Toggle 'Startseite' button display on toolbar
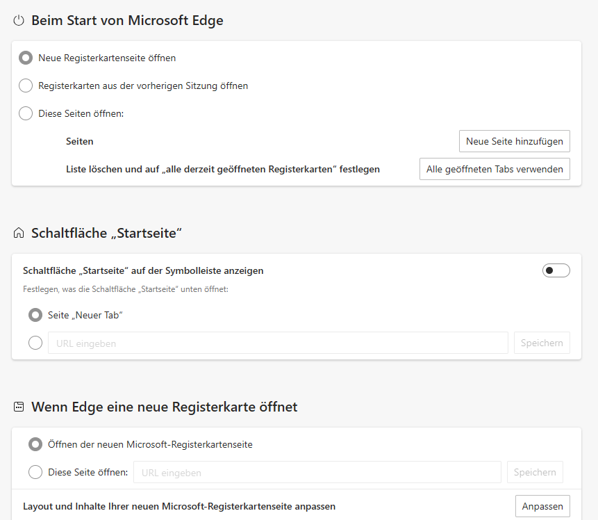Viewport: 598px width, 520px height. pyautogui.click(x=556, y=270)
